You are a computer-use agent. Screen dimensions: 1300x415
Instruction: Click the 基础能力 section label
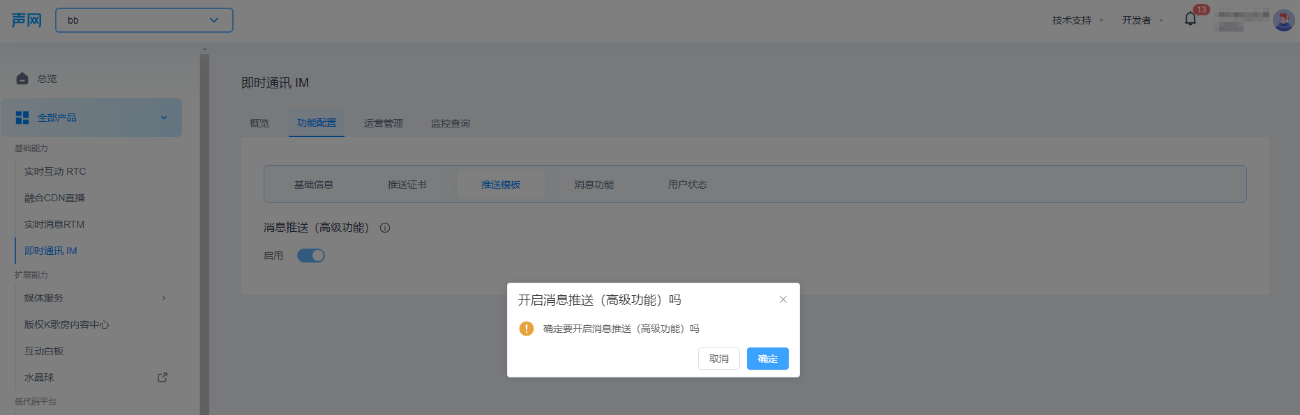click(x=31, y=148)
